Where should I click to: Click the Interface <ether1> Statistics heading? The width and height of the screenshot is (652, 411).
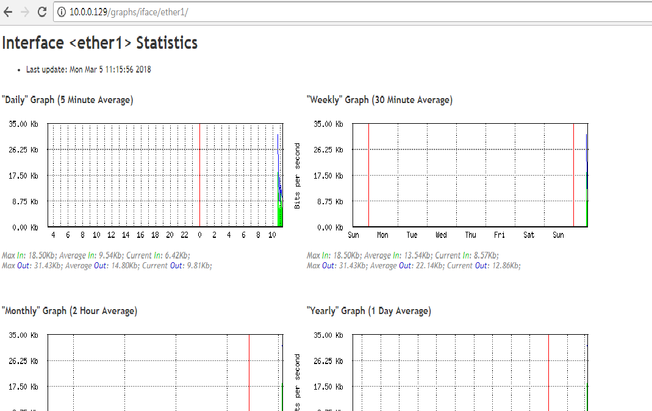[x=100, y=43]
